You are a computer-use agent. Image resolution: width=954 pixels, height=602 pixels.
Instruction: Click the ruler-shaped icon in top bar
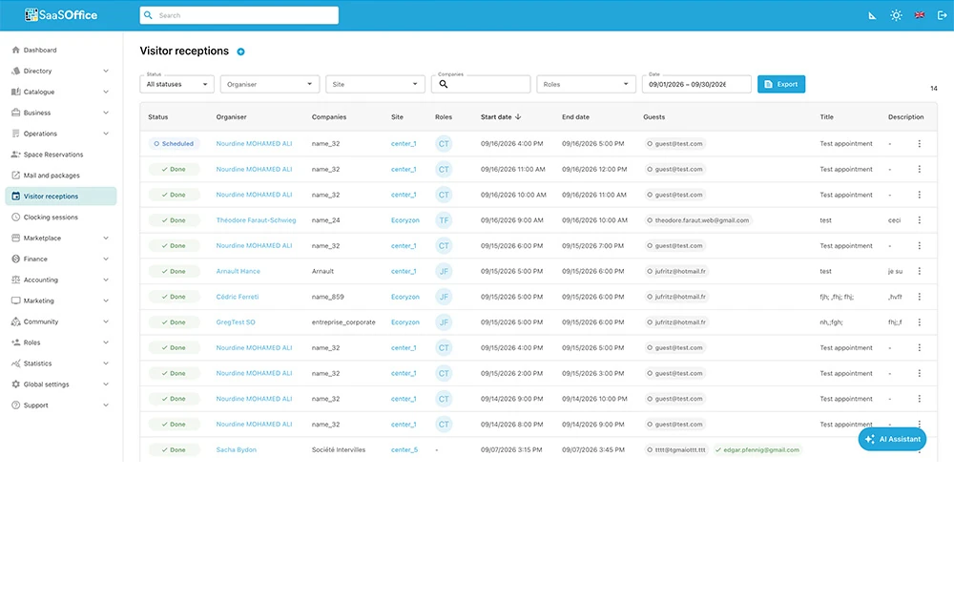point(872,15)
